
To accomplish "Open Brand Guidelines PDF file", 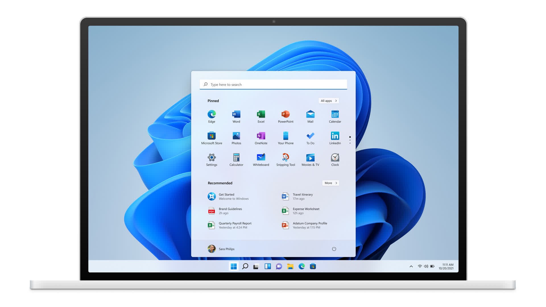I will [x=230, y=211].
